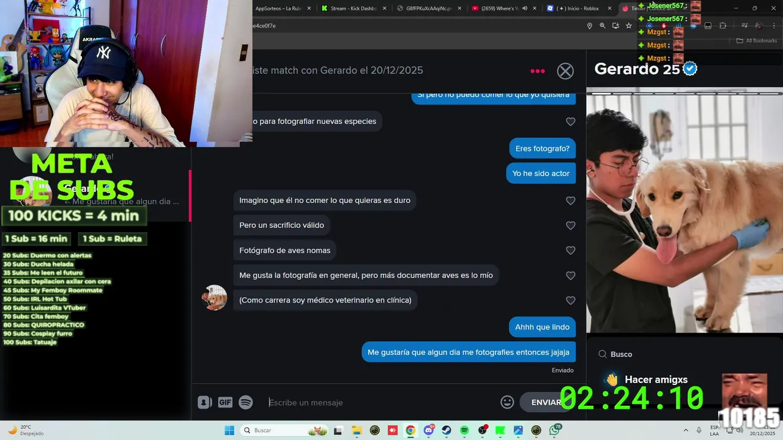Mute the YouTube tab via speaker icon
Image resolution: width=783 pixels, height=440 pixels.
[525, 9]
